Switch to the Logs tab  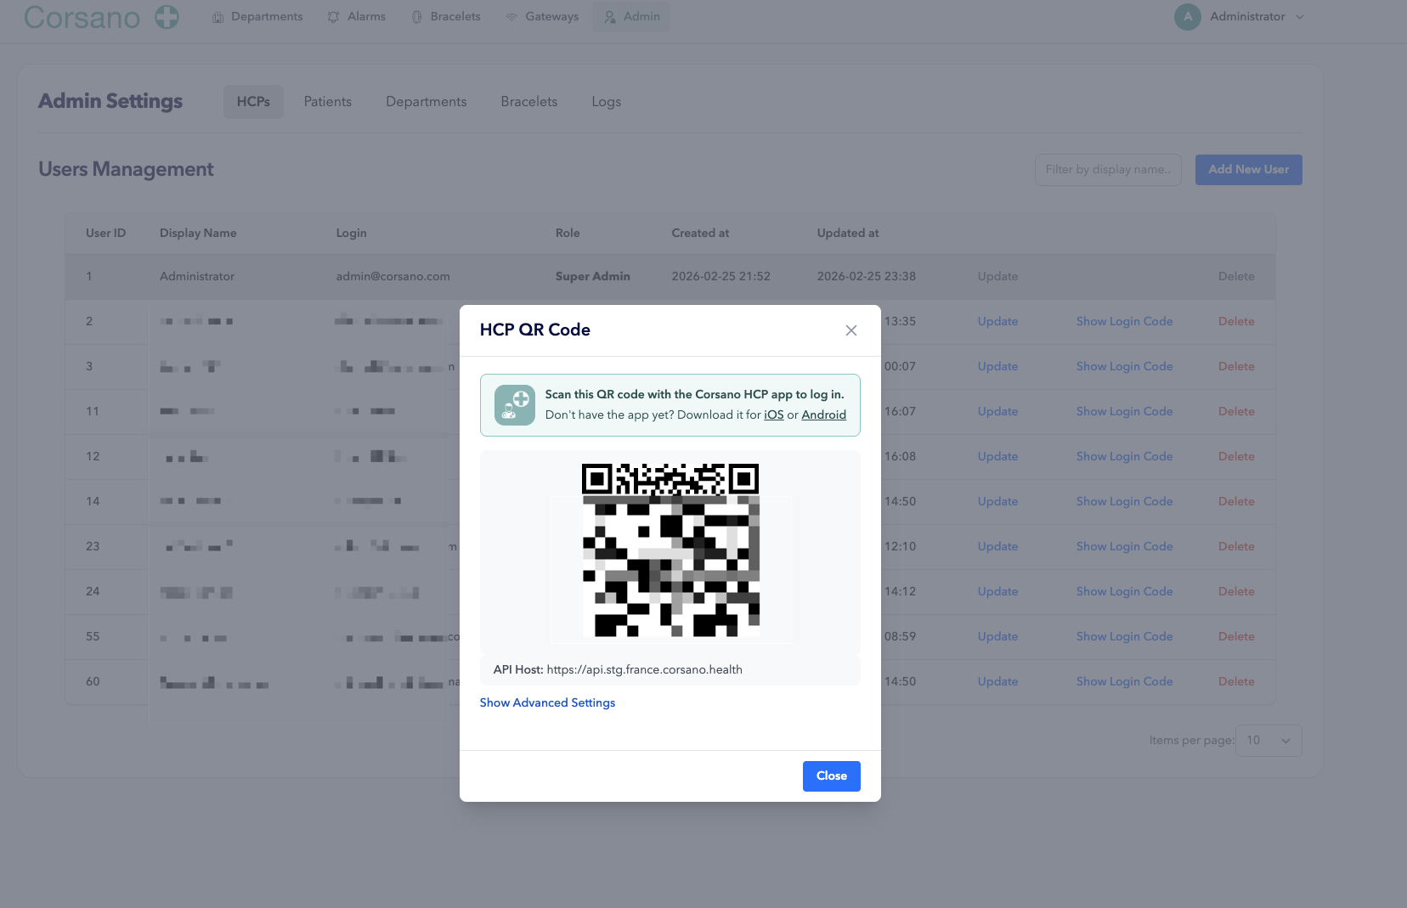tap(607, 102)
